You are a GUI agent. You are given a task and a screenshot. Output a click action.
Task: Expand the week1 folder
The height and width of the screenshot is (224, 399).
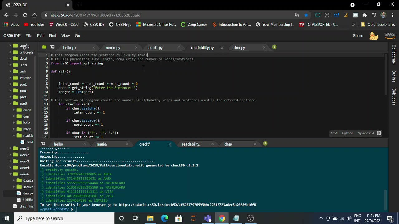pos(10,148)
